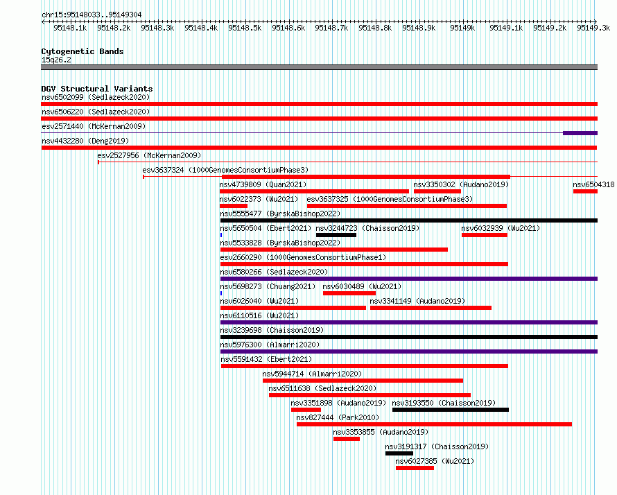Open nsv3193550 (Chaisson2019) label
Viewport: 617px width, 495px height.
[444, 403]
